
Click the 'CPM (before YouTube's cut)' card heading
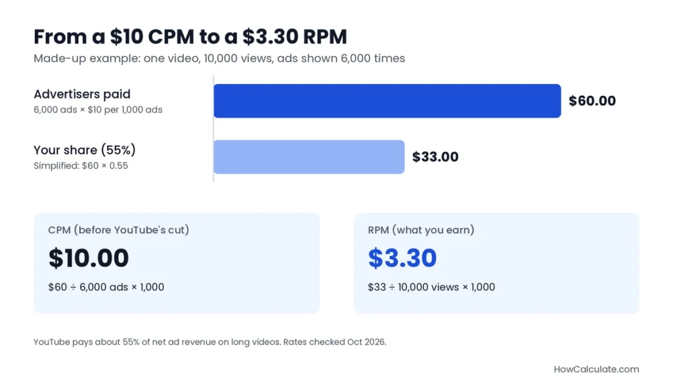click(x=118, y=230)
